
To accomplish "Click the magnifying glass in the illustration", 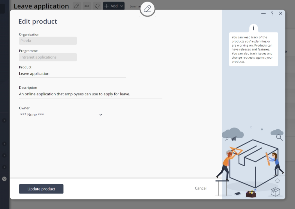I will [x=279, y=137].
